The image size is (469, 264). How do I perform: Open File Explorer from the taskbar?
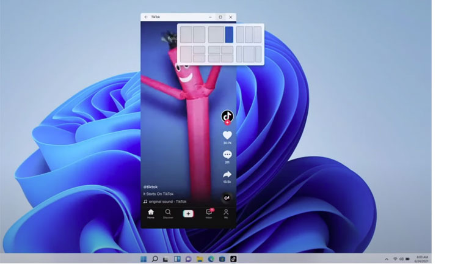pos(200,259)
